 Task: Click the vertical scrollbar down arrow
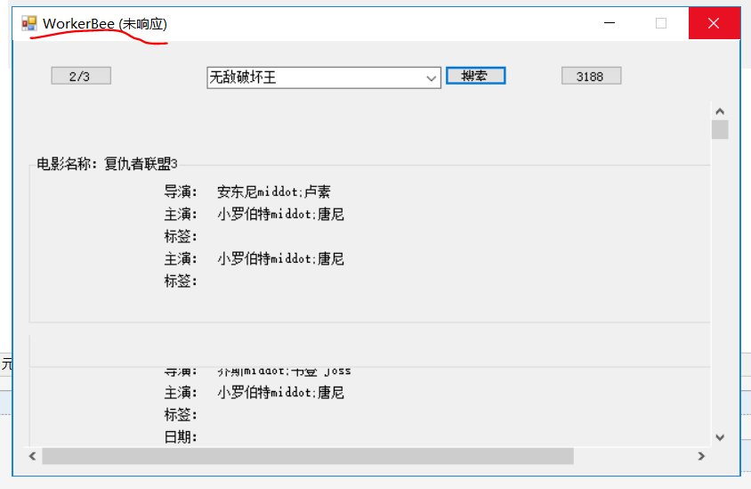point(720,437)
